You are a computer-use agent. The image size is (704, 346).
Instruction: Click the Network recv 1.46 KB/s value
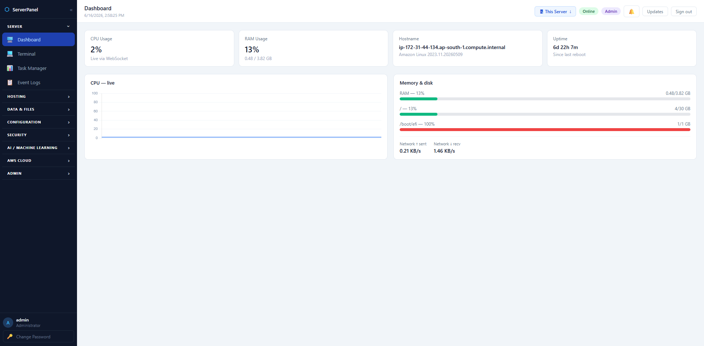tap(444, 151)
